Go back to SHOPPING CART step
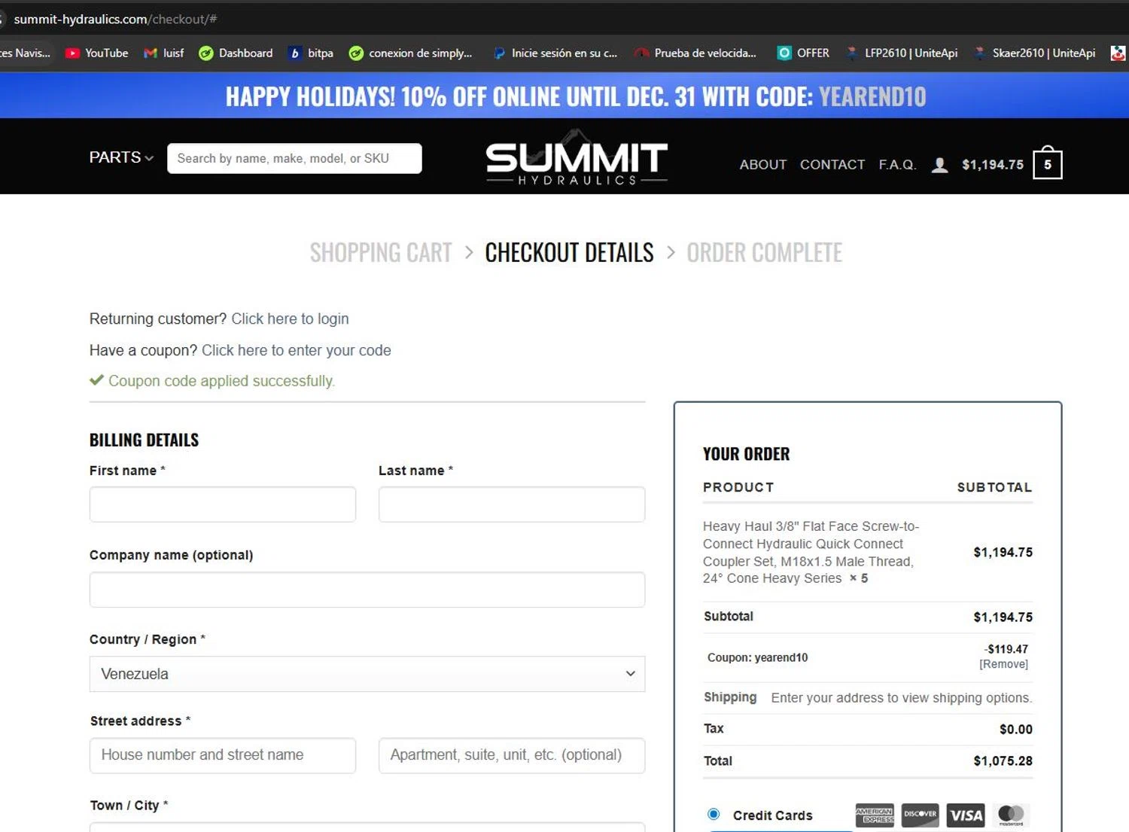Image resolution: width=1129 pixels, height=832 pixels. point(381,252)
